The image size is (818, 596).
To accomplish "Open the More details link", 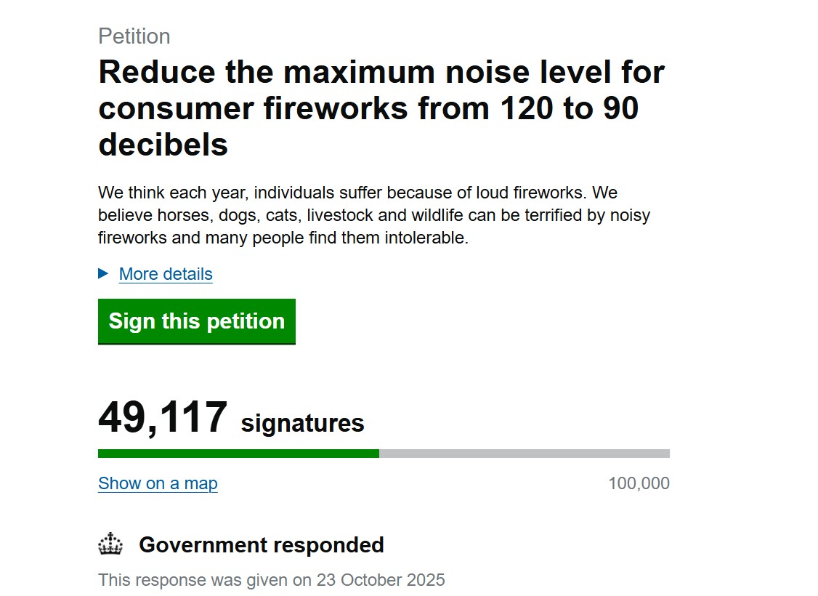I will pyautogui.click(x=166, y=274).
